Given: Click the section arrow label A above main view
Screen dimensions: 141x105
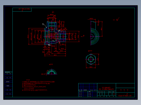Looking at the screenshot, I should click(x=53, y=12).
